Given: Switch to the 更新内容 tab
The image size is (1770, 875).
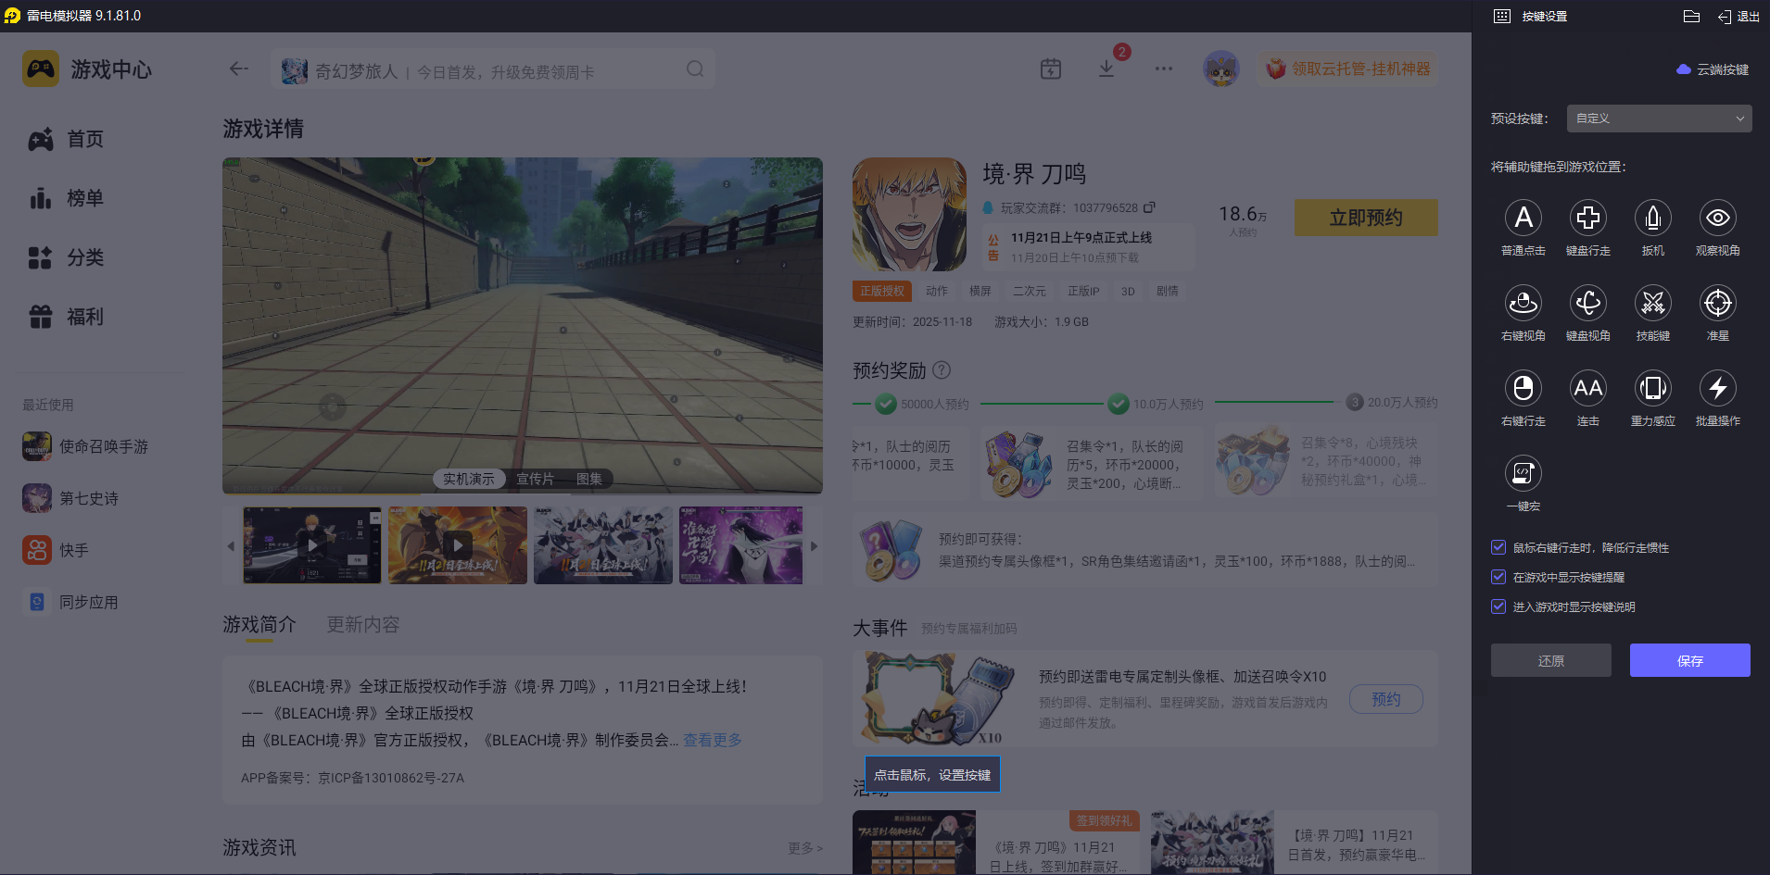Looking at the screenshot, I should point(363,625).
